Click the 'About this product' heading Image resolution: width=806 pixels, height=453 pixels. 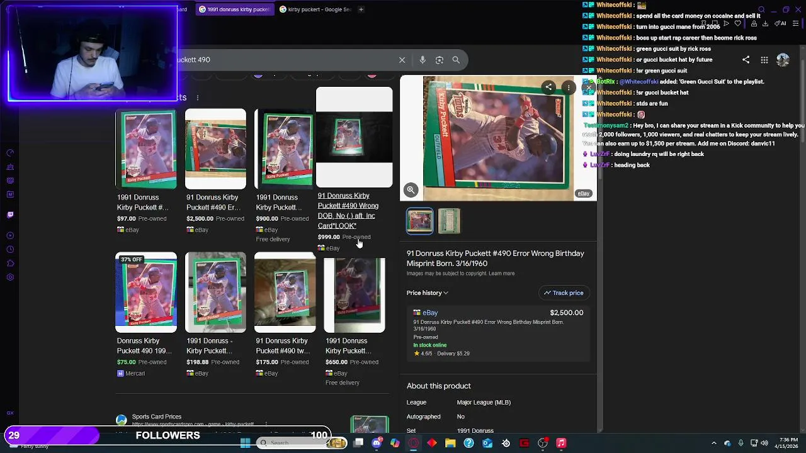[439, 386]
